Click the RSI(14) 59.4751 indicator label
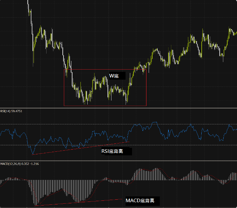Screen dimensions: 237x208 click(11, 111)
